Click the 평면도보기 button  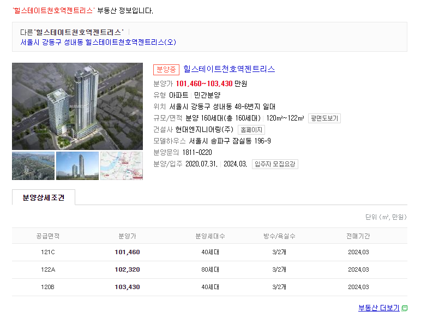pos(324,118)
